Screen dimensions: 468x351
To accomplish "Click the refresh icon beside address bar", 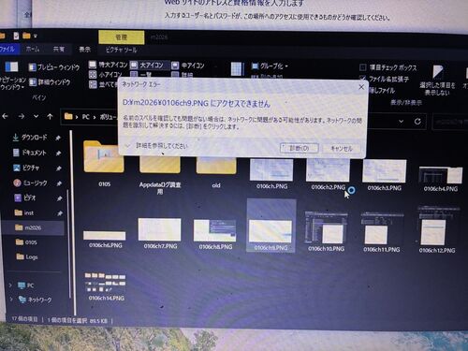I will pos(417,121).
